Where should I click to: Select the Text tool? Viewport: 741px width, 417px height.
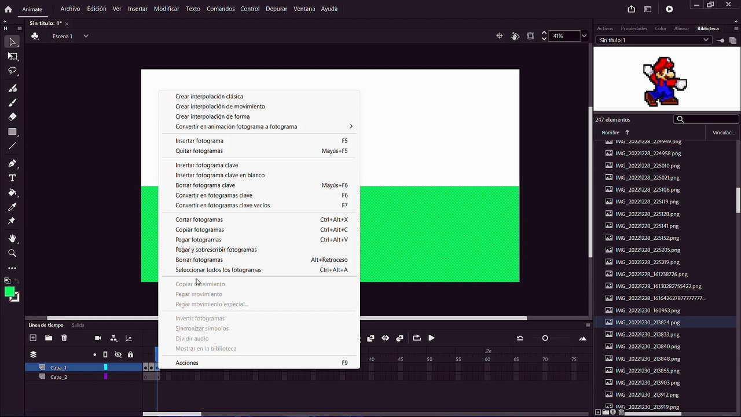(12, 178)
